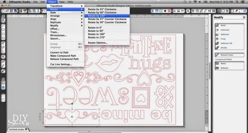
Task: Click the green rotation handle of selection
Action: coord(72,104)
